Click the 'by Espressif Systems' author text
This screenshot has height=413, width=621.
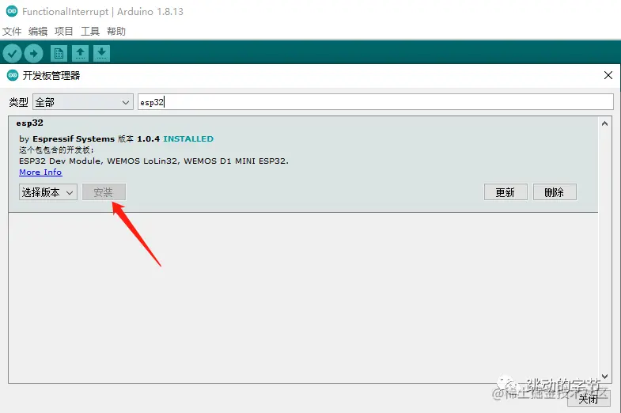coord(66,139)
